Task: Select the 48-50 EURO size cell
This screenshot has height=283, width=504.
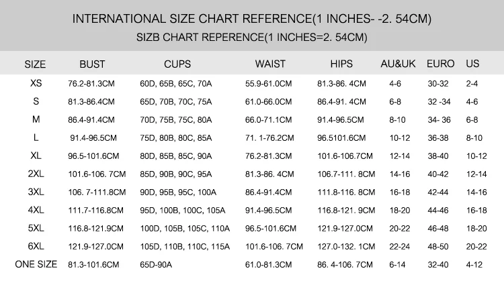Action: pyautogui.click(x=437, y=247)
